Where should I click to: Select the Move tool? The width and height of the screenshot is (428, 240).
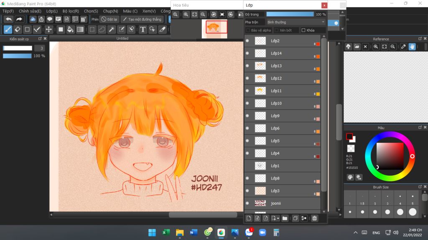[x=48, y=30]
